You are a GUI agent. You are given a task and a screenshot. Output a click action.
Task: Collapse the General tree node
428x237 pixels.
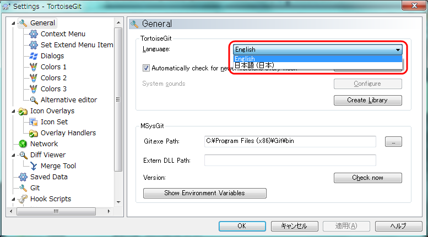(13, 24)
